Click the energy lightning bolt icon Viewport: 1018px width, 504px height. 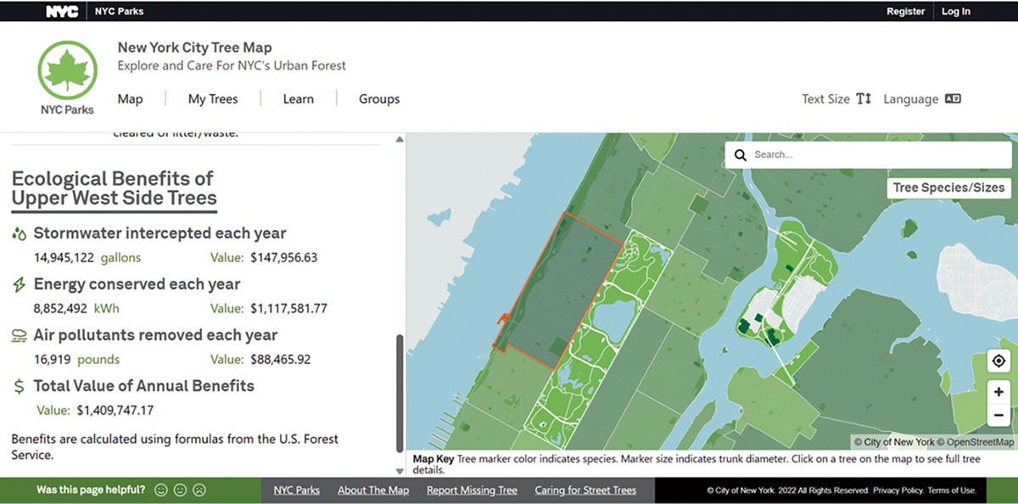point(19,284)
